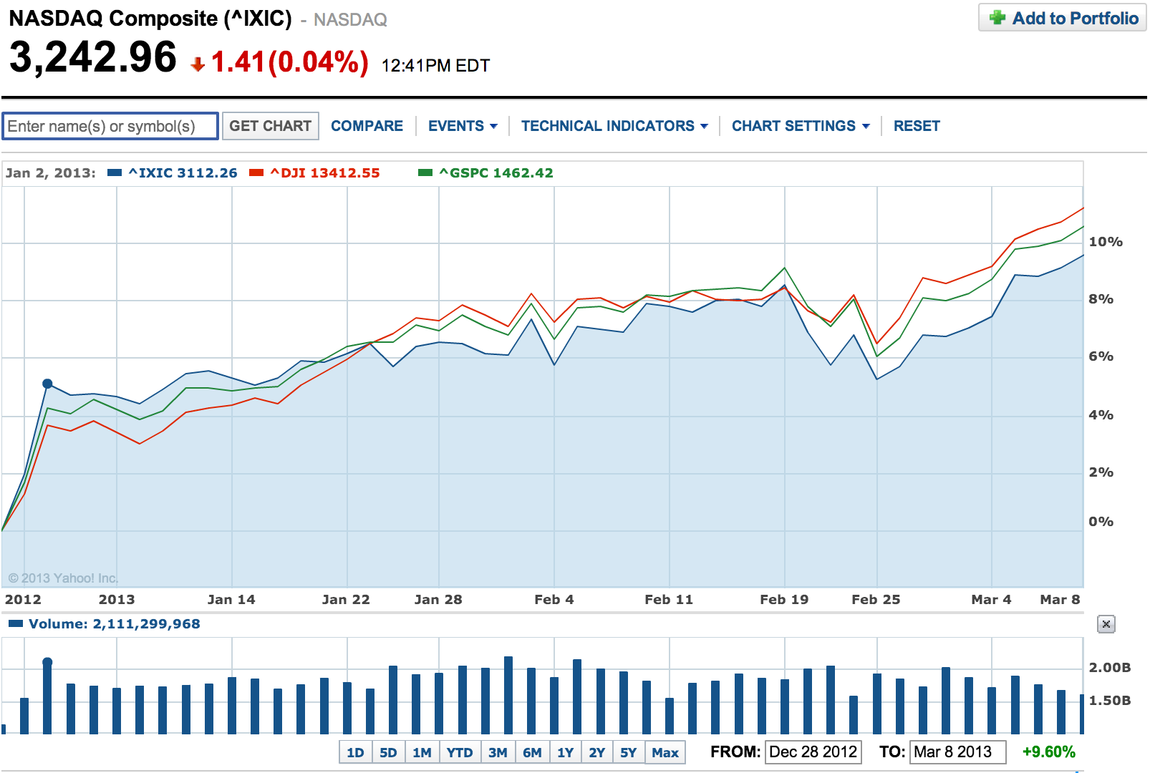Click the Jan 28 date axis label
The width and height of the screenshot is (1150, 773).
point(438,600)
